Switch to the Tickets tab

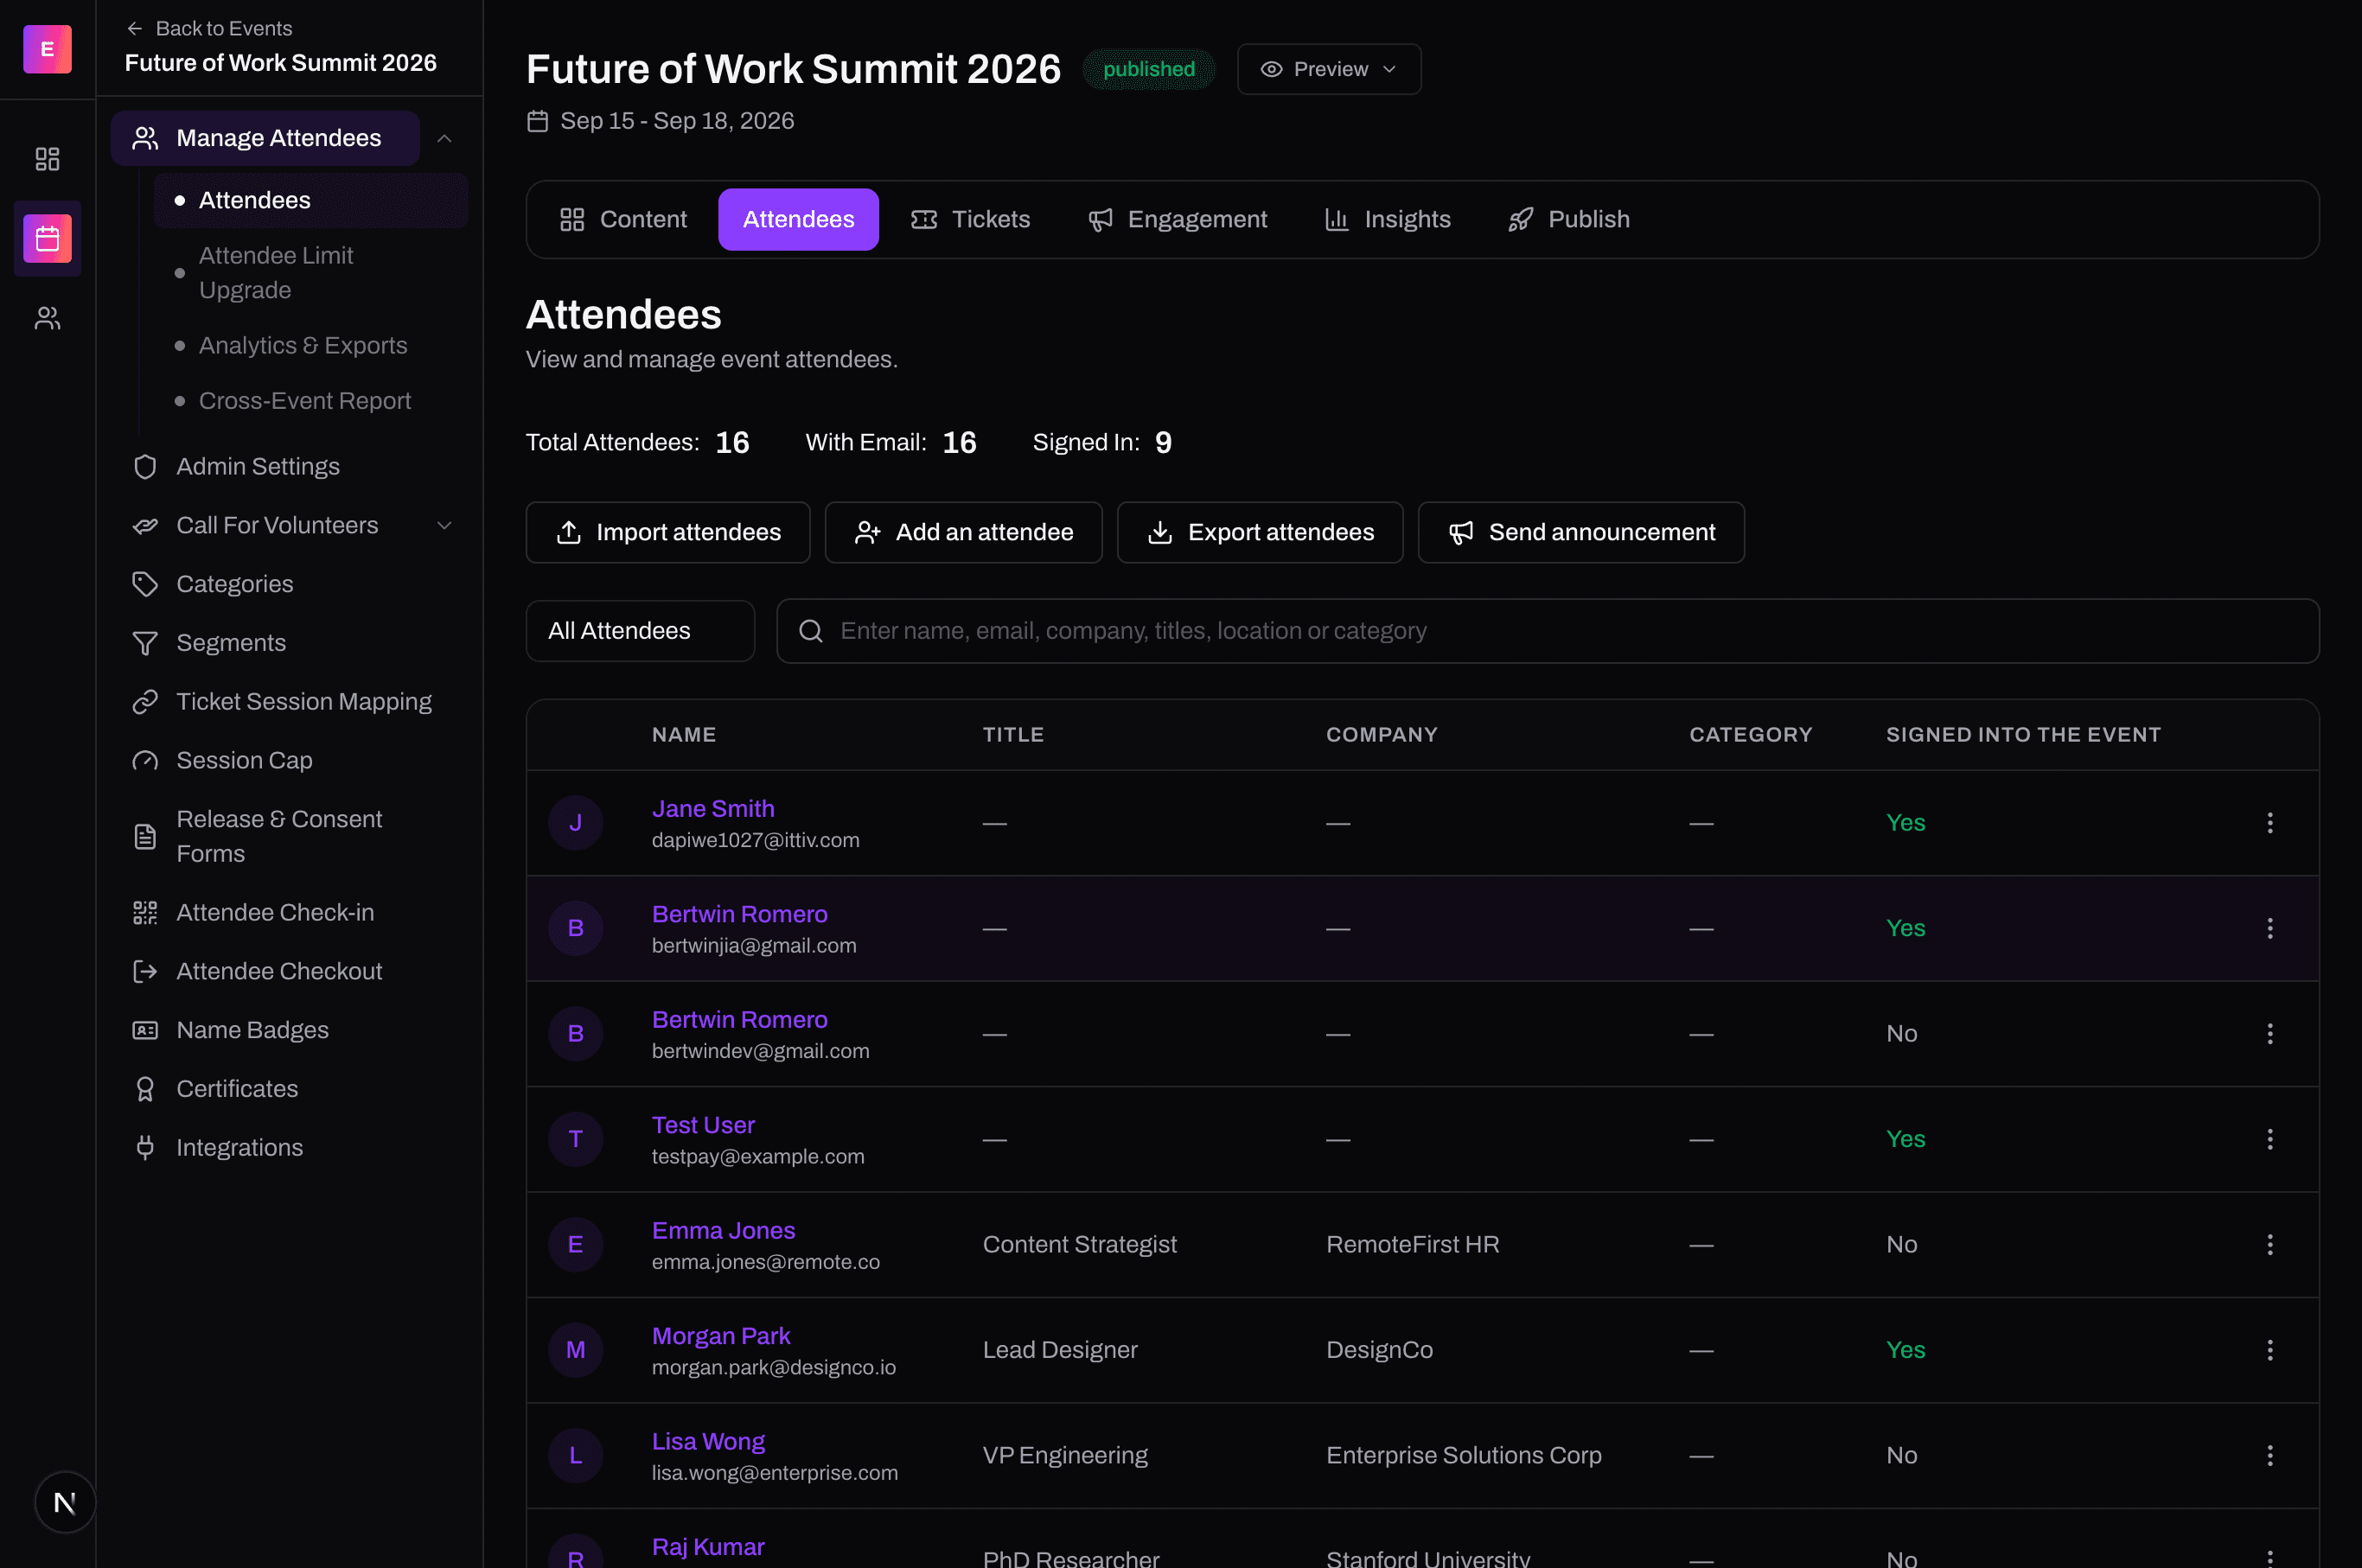coord(970,220)
